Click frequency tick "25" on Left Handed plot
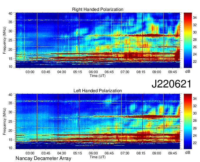 pos(11,122)
